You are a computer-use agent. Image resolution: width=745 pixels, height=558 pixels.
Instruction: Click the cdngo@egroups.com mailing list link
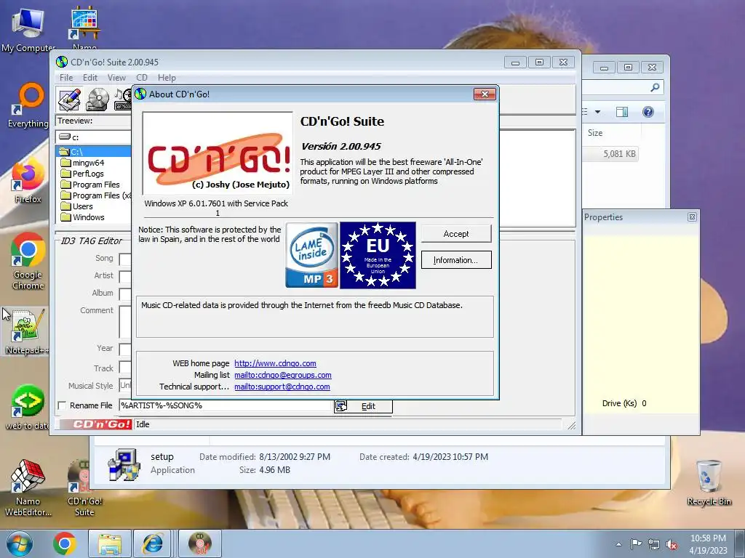click(x=283, y=375)
